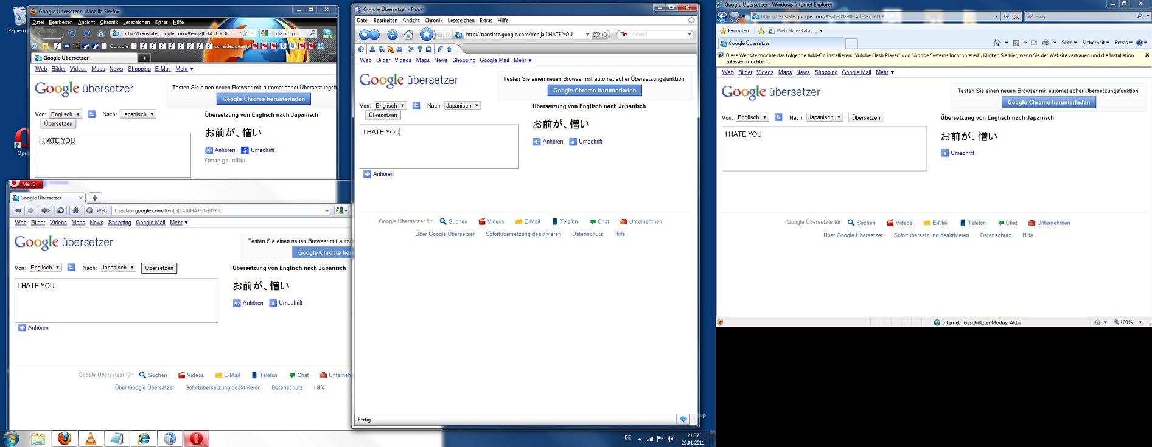
Task: Expand the Sicherheit menu in Internet Explorer
Action: (1095, 43)
